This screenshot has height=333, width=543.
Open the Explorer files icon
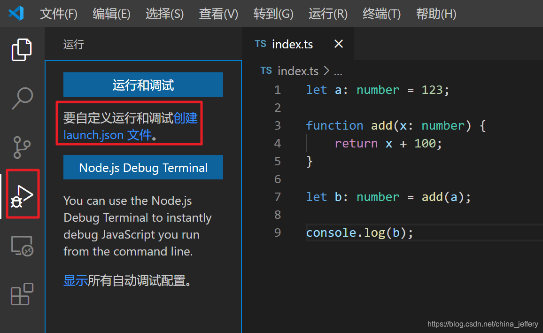[22, 50]
